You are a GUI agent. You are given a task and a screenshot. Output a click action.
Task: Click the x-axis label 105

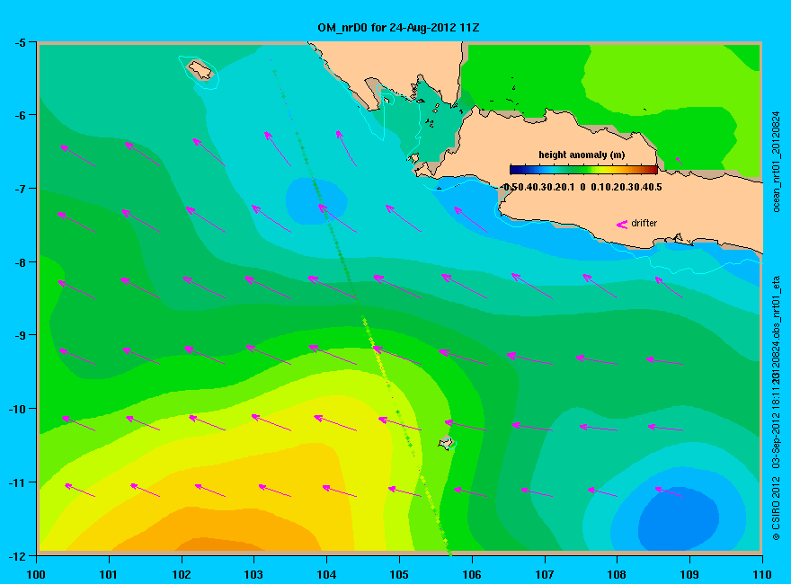click(x=399, y=574)
